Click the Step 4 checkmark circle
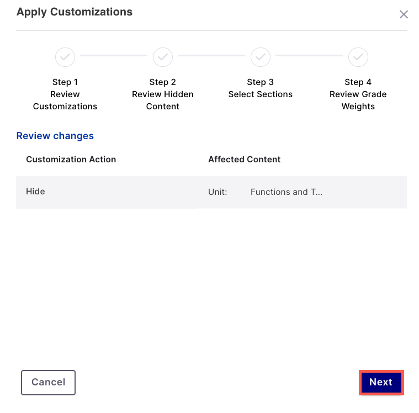 pyautogui.click(x=358, y=56)
